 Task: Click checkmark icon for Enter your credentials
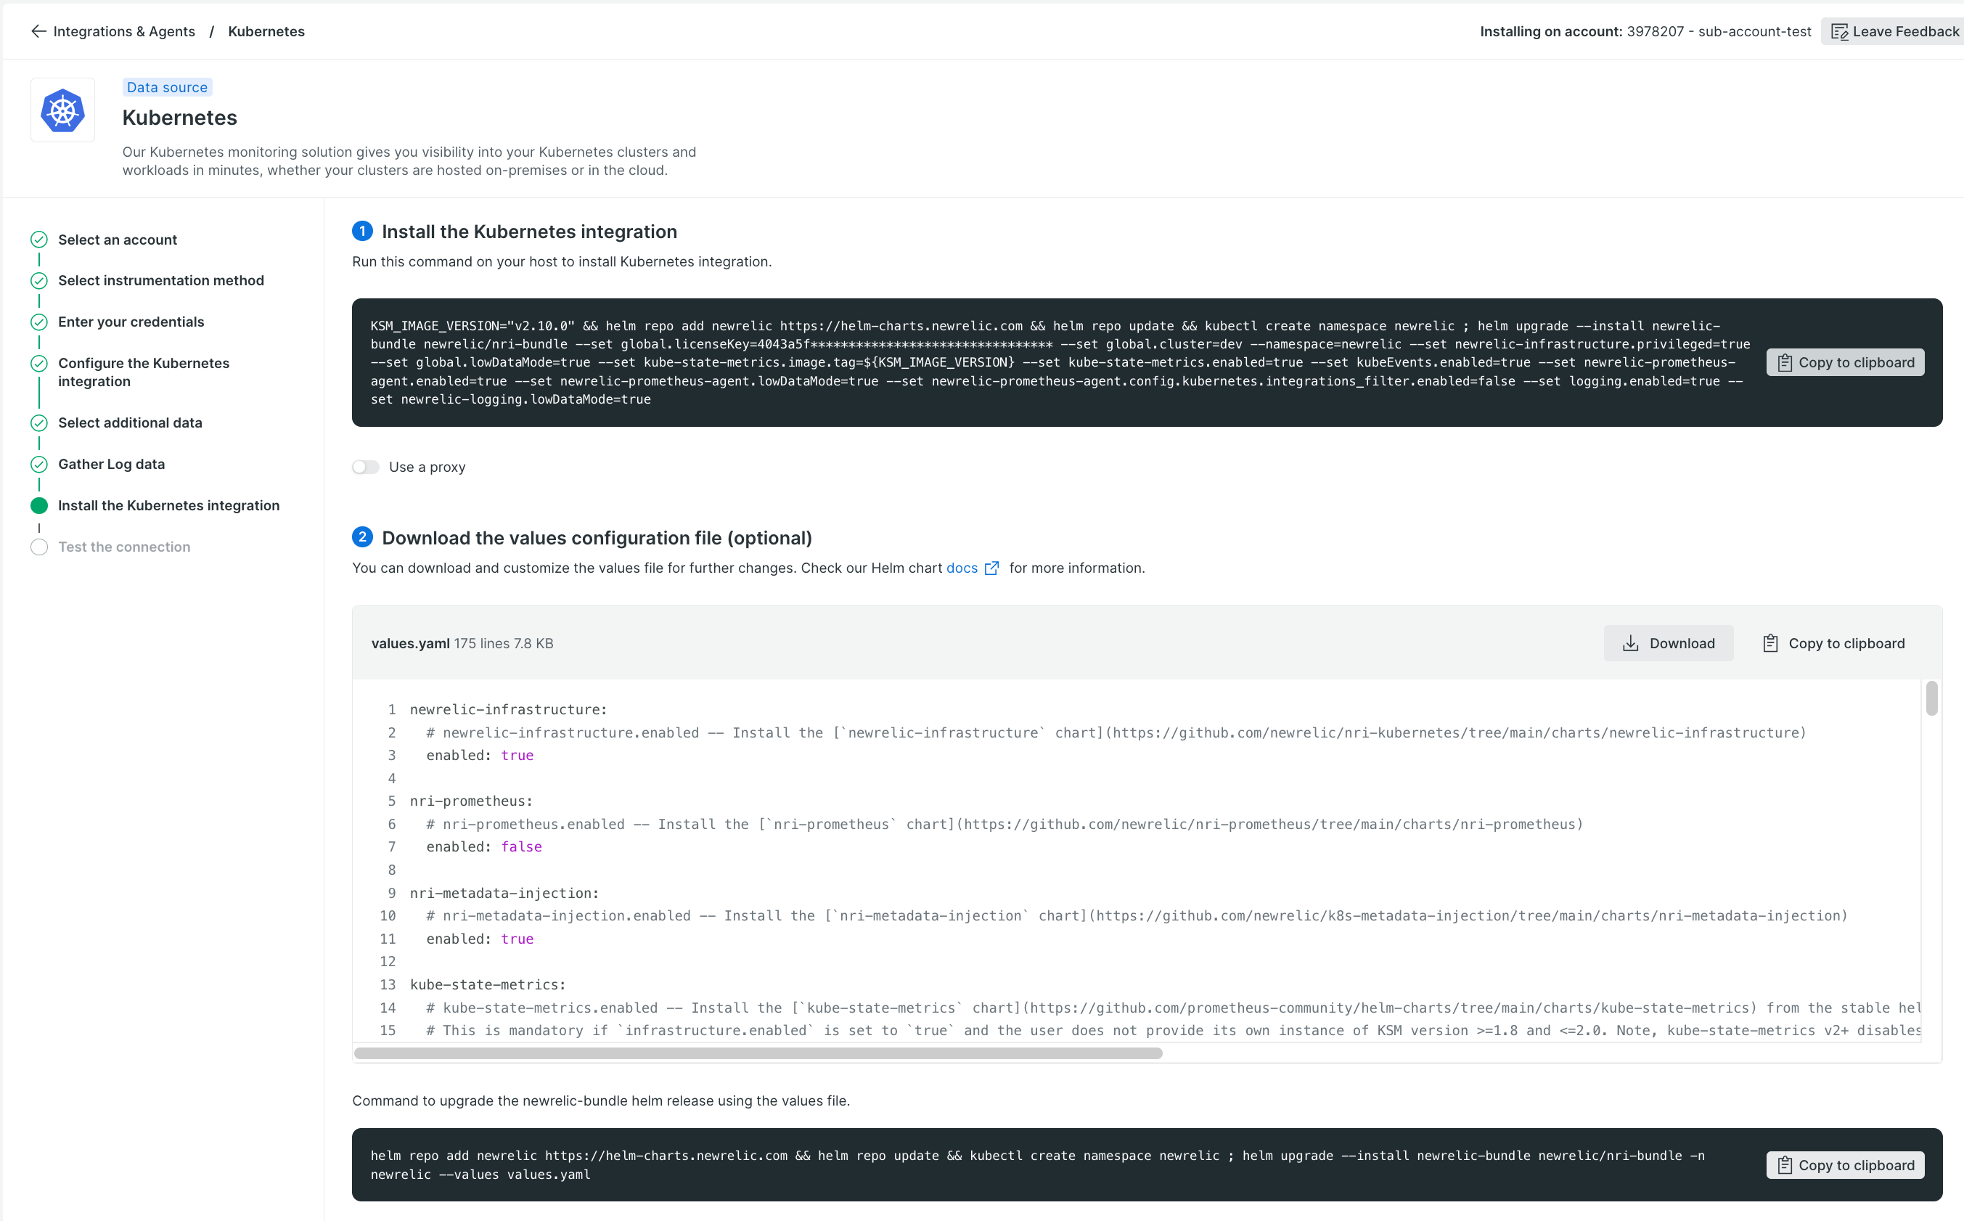[38, 322]
